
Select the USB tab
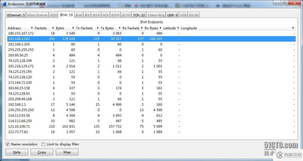click(x=183, y=15)
